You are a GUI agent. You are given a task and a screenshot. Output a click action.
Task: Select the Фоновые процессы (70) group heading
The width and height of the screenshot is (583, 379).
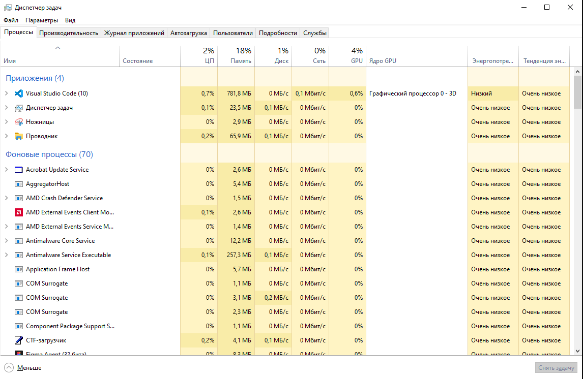49,154
